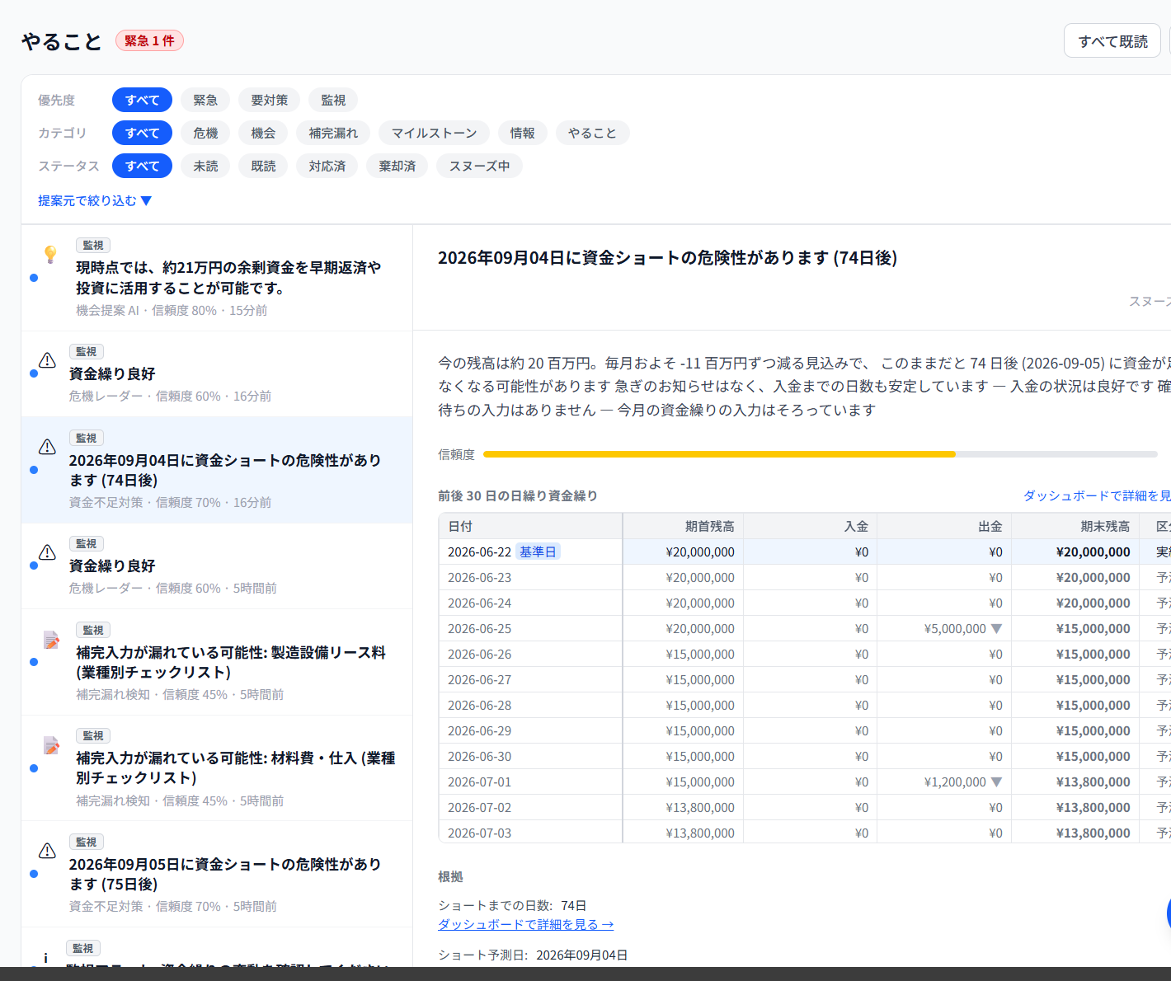Open 製造設備リース料 補完入力 item

217,662
